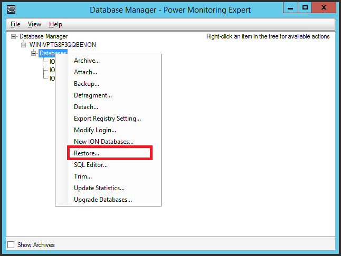Minimize the Database Manager window
The height and width of the screenshot is (256, 341).
290,8
